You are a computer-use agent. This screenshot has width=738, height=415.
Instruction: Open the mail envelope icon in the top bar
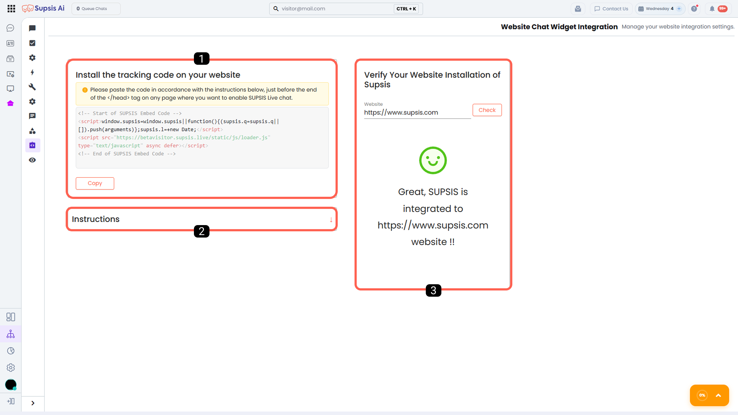click(578, 9)
